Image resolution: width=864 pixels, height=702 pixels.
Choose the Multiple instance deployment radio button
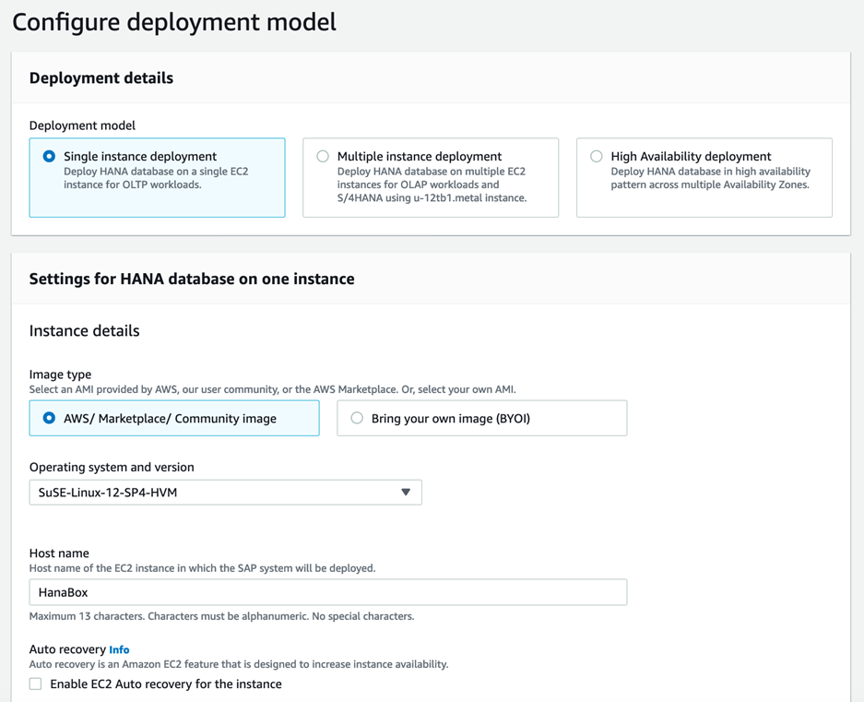323,157
